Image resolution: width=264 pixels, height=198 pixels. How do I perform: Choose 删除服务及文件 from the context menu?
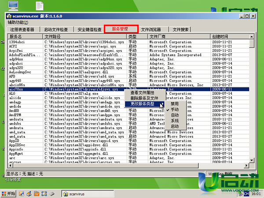click(x=144, y=98)
